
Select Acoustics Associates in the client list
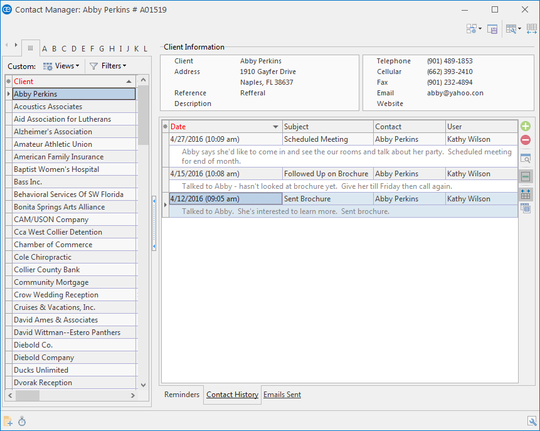pyautogui.click(x=74, y=107)
